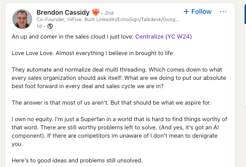Follow Brendon Cassidy
Image resolution: width=246 pixels, height=167 pixels.
(x=198, y=11)
